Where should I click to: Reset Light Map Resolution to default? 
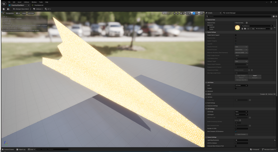click(x=274, y=140)
